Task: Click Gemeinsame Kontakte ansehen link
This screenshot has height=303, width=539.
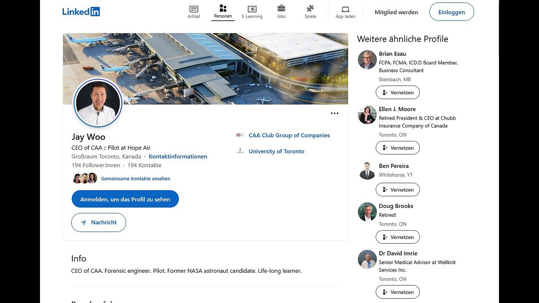Action: (136, 178)
